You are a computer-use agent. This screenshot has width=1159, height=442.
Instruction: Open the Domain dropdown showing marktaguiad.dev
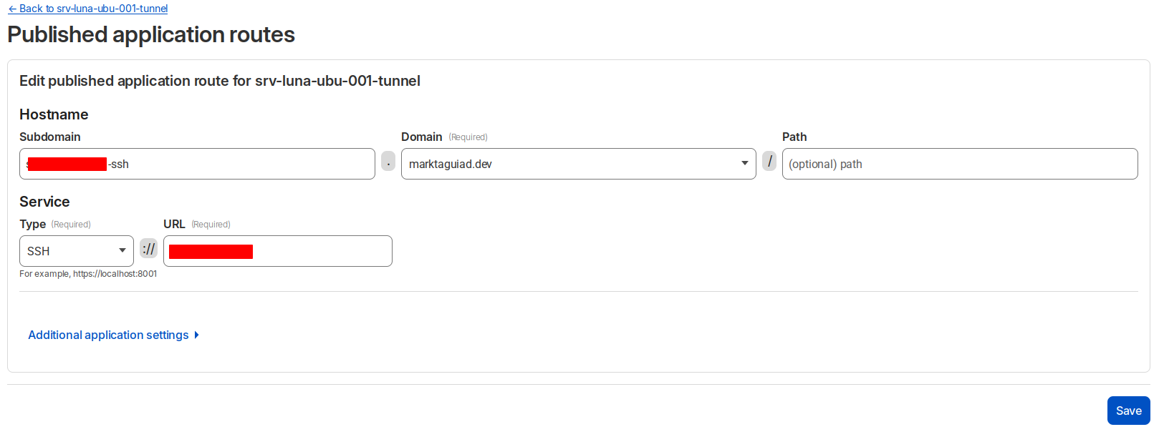click(578, 164)
